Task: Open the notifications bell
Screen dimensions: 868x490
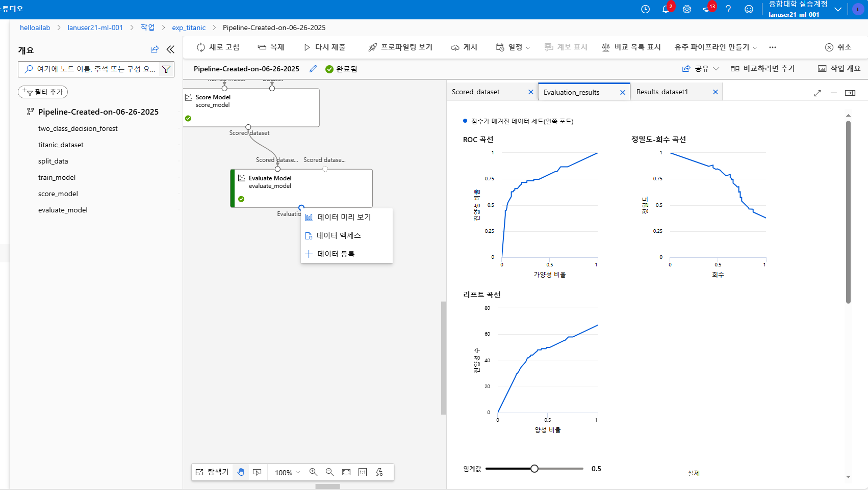Action: click(666, 9)
